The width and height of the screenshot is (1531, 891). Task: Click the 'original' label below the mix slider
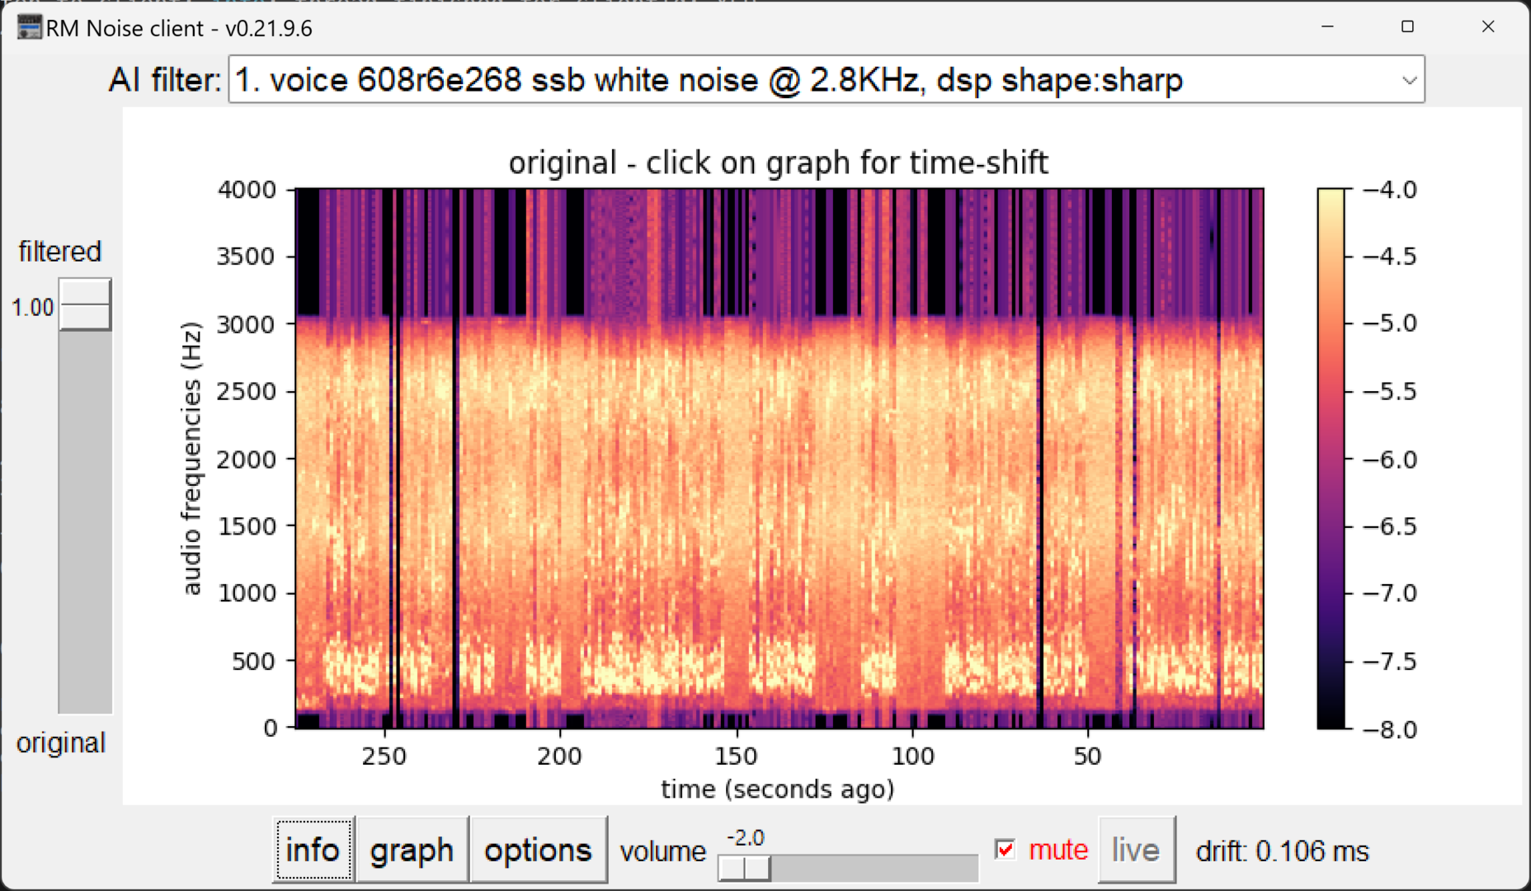[x=61, y=742]
